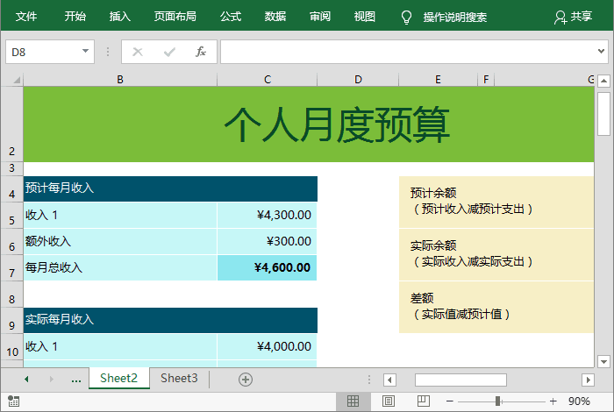Click the 额外收入 cell
Image resolution: width=614 pixels, height=412 pixels.
pos(120,241)
